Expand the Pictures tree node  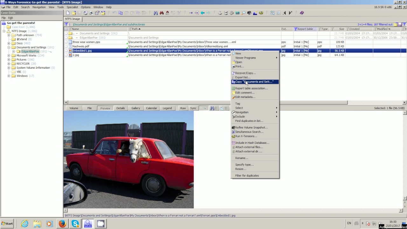[9, 59]
